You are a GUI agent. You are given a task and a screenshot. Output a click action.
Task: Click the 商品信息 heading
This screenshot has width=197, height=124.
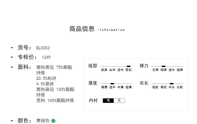click(x=82, y=29)
